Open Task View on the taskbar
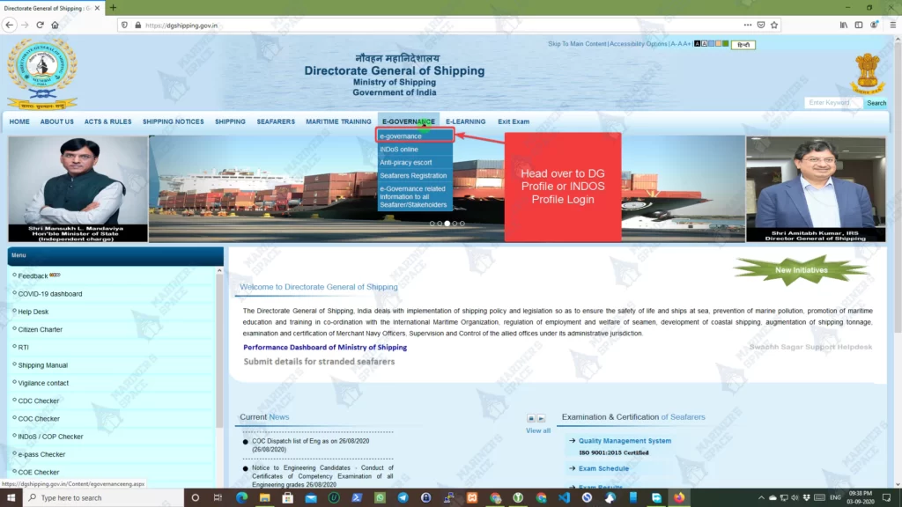The width and height of the screenshot is (902, 507). [x=218, y=497]
